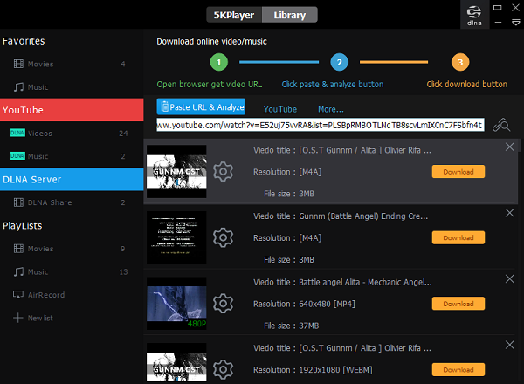Open the YouTube link

coord(280,109)
